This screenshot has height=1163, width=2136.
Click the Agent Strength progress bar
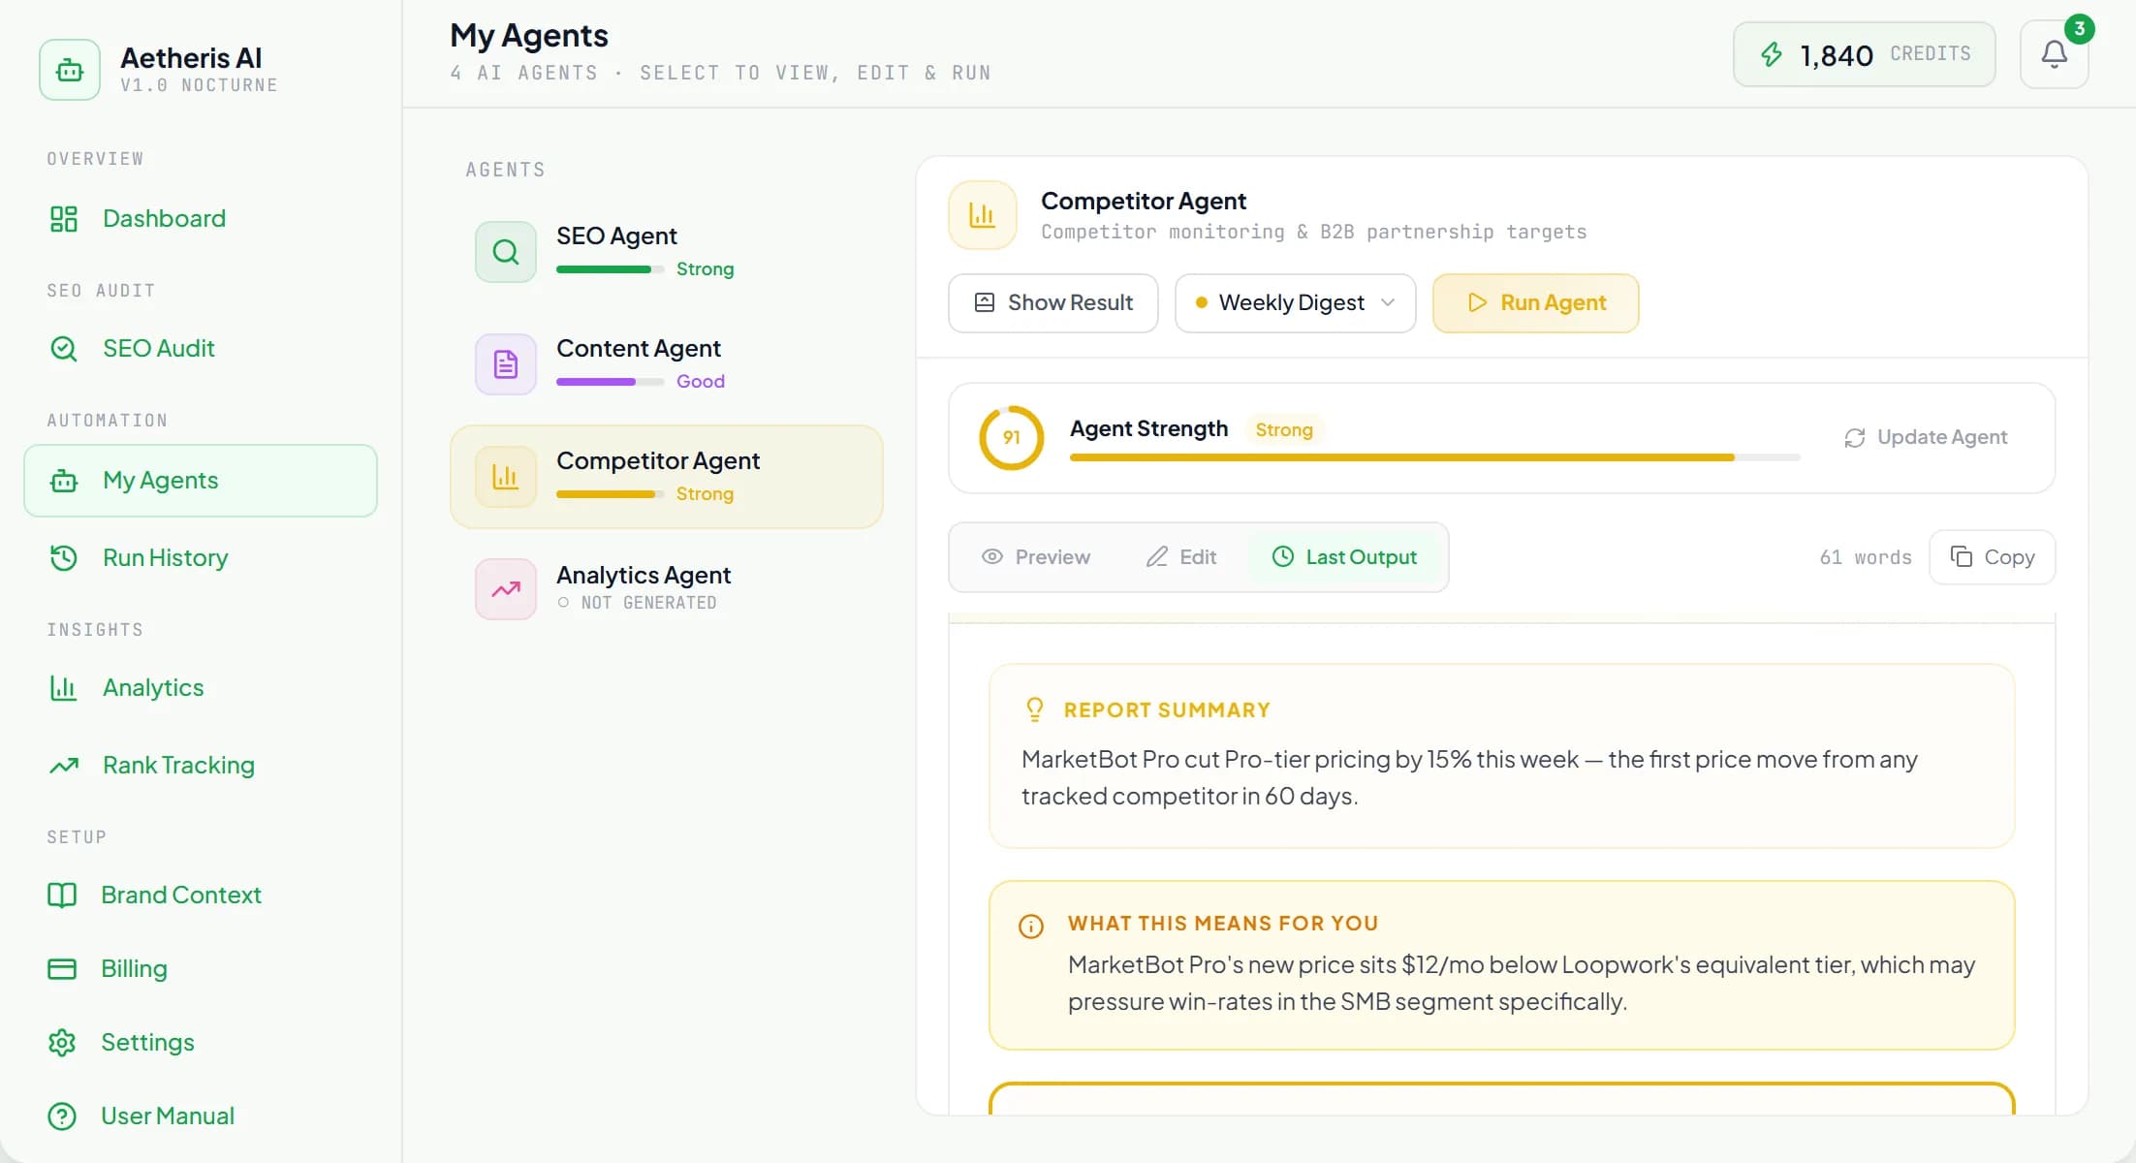(x=1434, y=457)
